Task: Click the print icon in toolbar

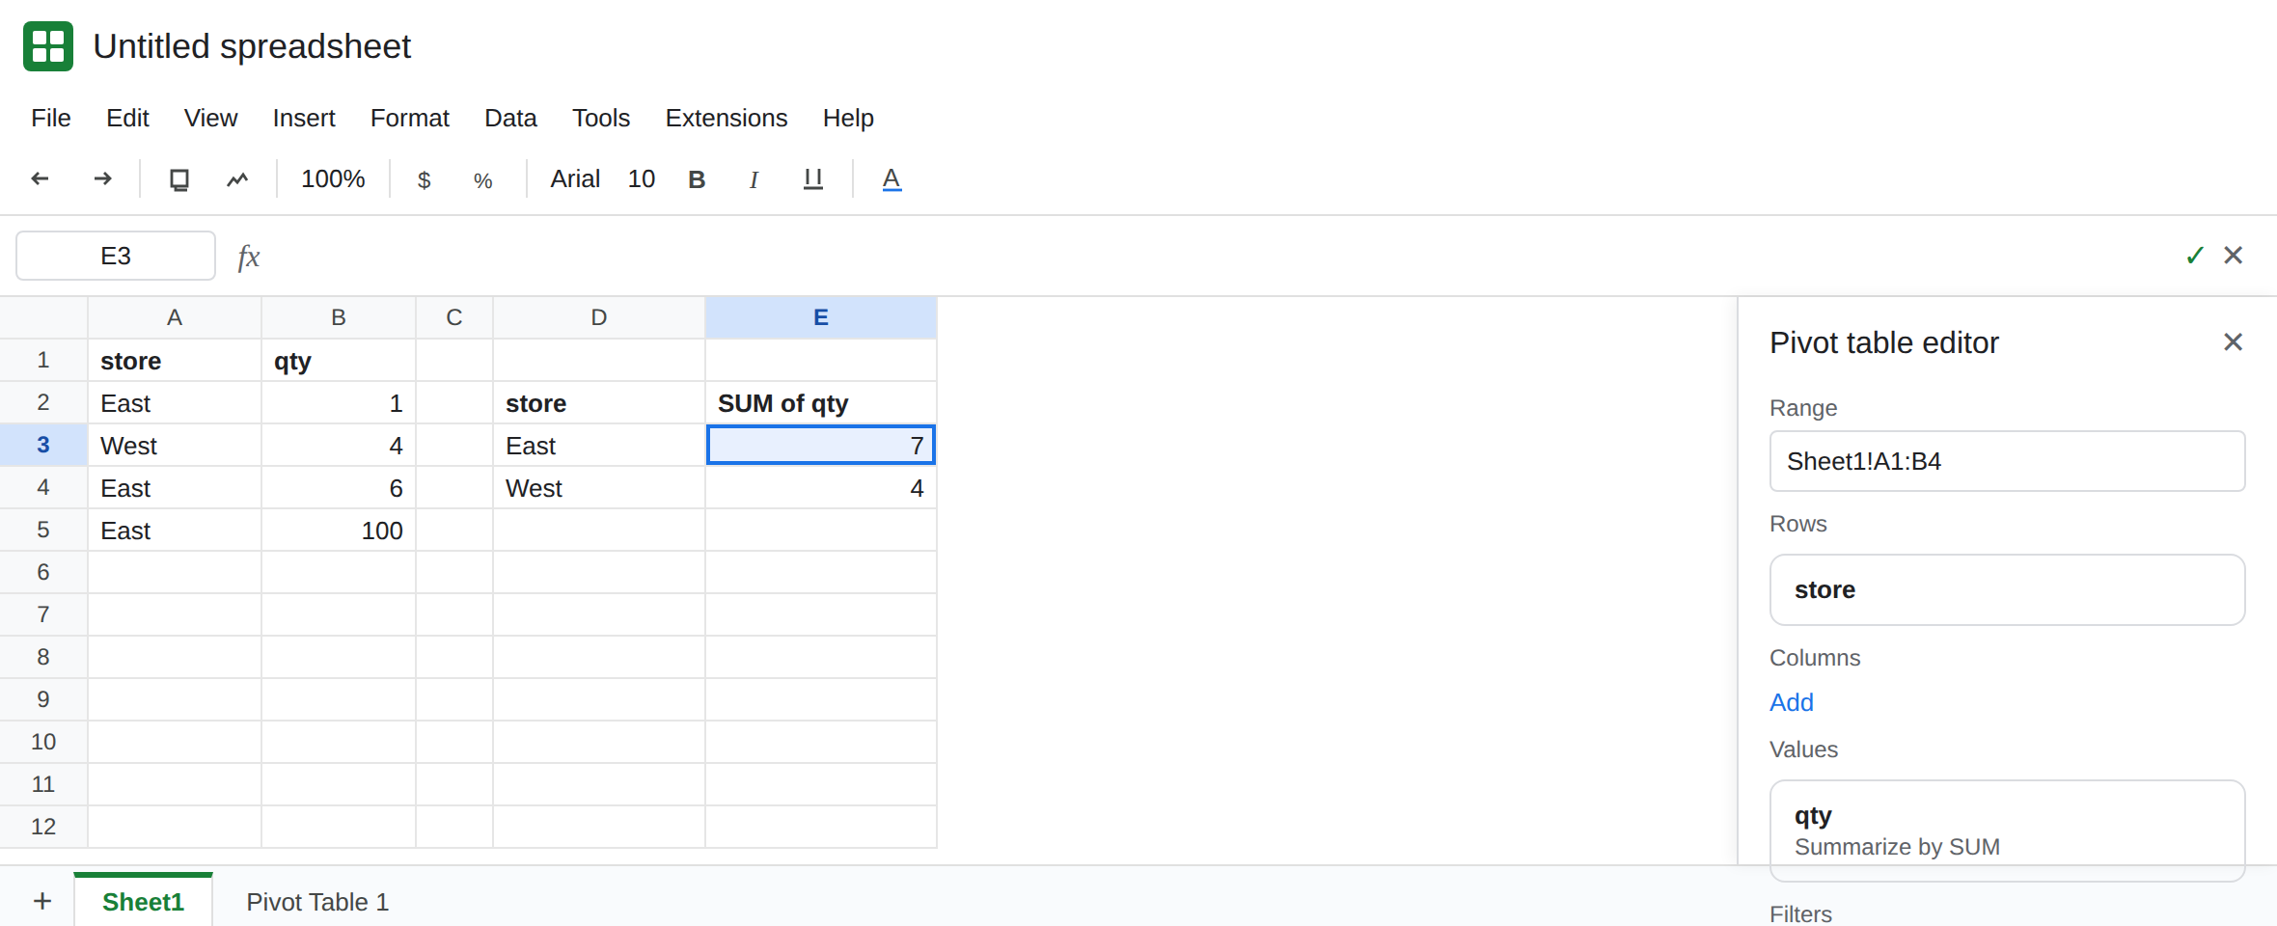Action: click(179, 179)
